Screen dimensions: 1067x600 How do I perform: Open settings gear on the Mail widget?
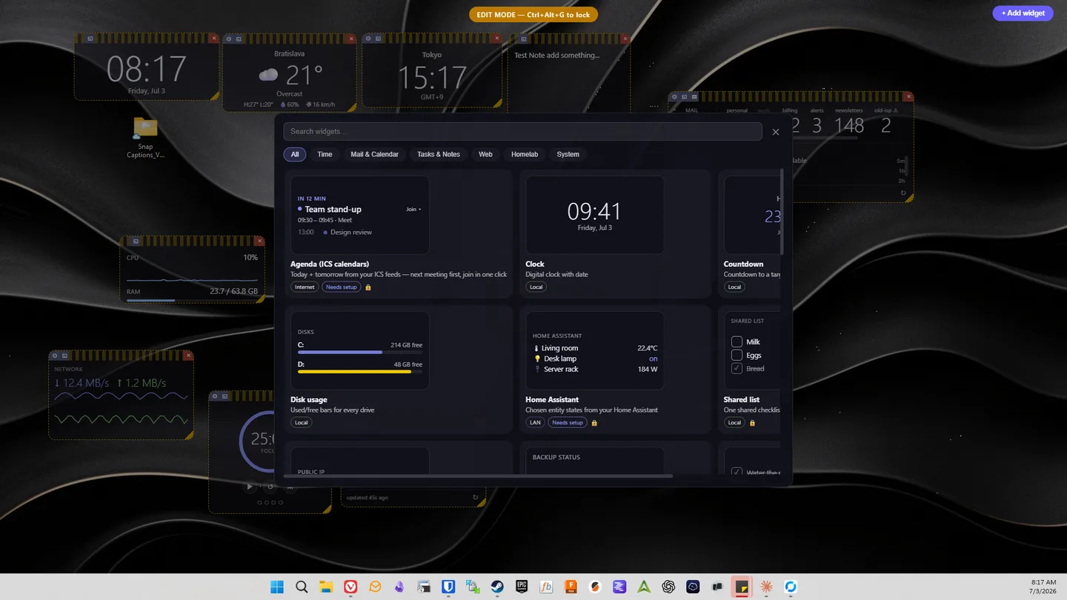tap(674, 97)
